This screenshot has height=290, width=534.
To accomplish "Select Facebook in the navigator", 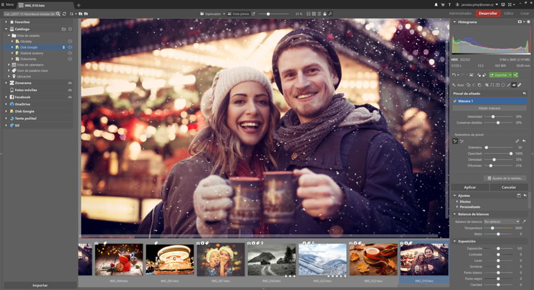I will (x=23, y=97).
